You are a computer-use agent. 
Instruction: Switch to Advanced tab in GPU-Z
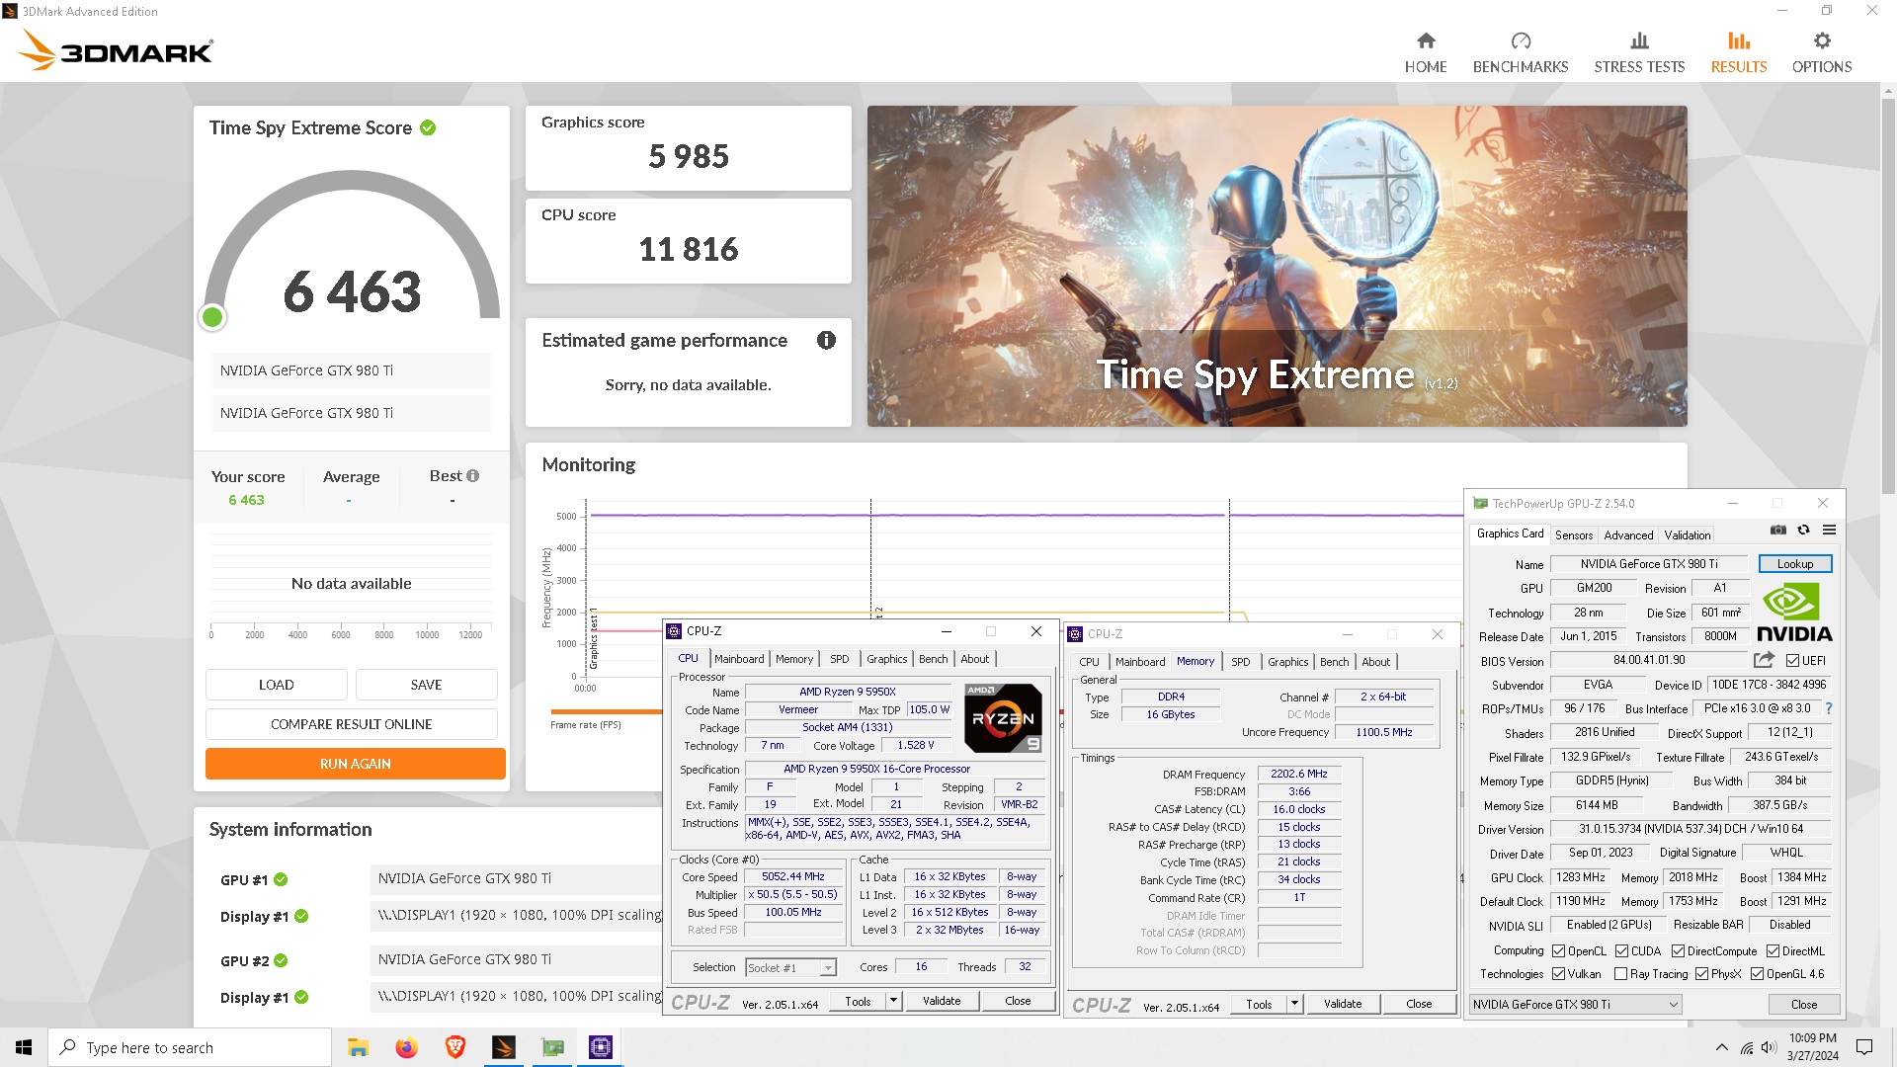click(x=1627, y=535)
